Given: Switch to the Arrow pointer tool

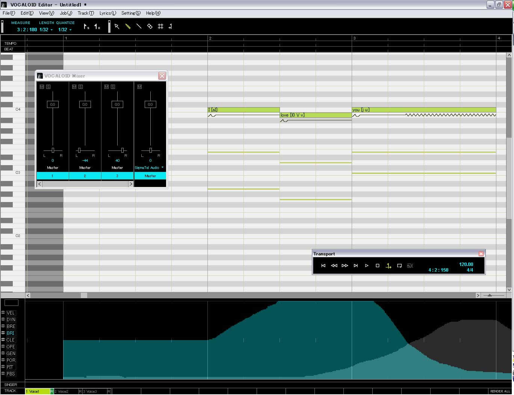Looking at the screenshot, I should (117, 26).
